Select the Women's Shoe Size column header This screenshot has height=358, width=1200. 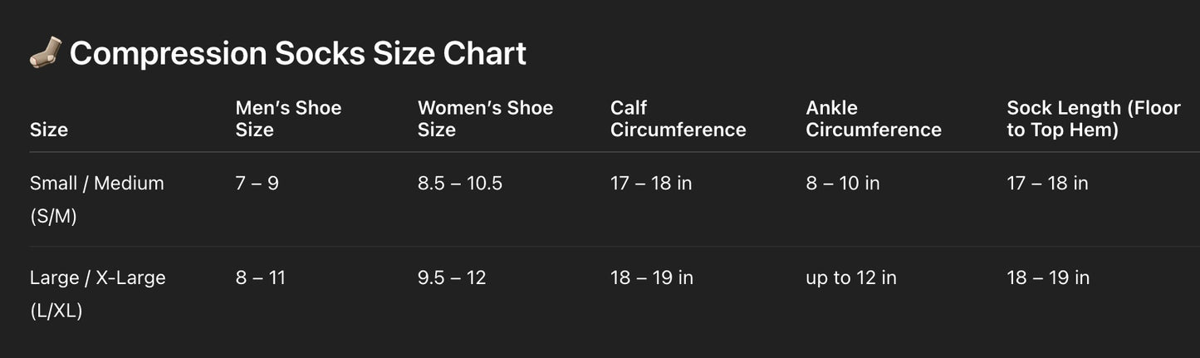tap(485, 119)
